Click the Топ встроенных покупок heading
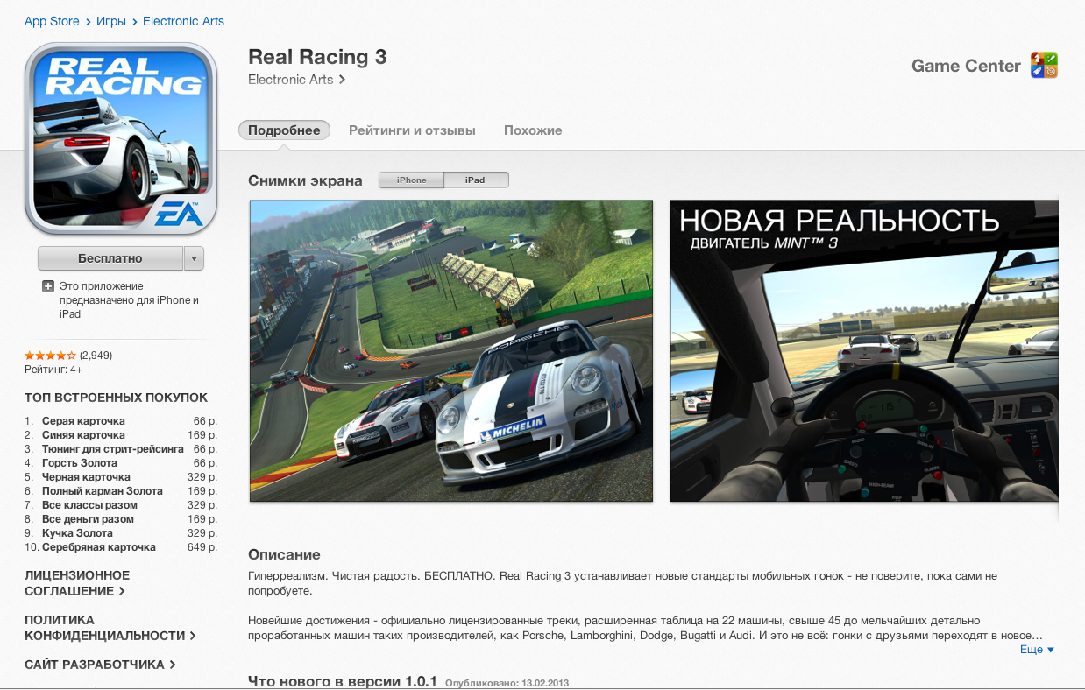 (x=117, y=398)
